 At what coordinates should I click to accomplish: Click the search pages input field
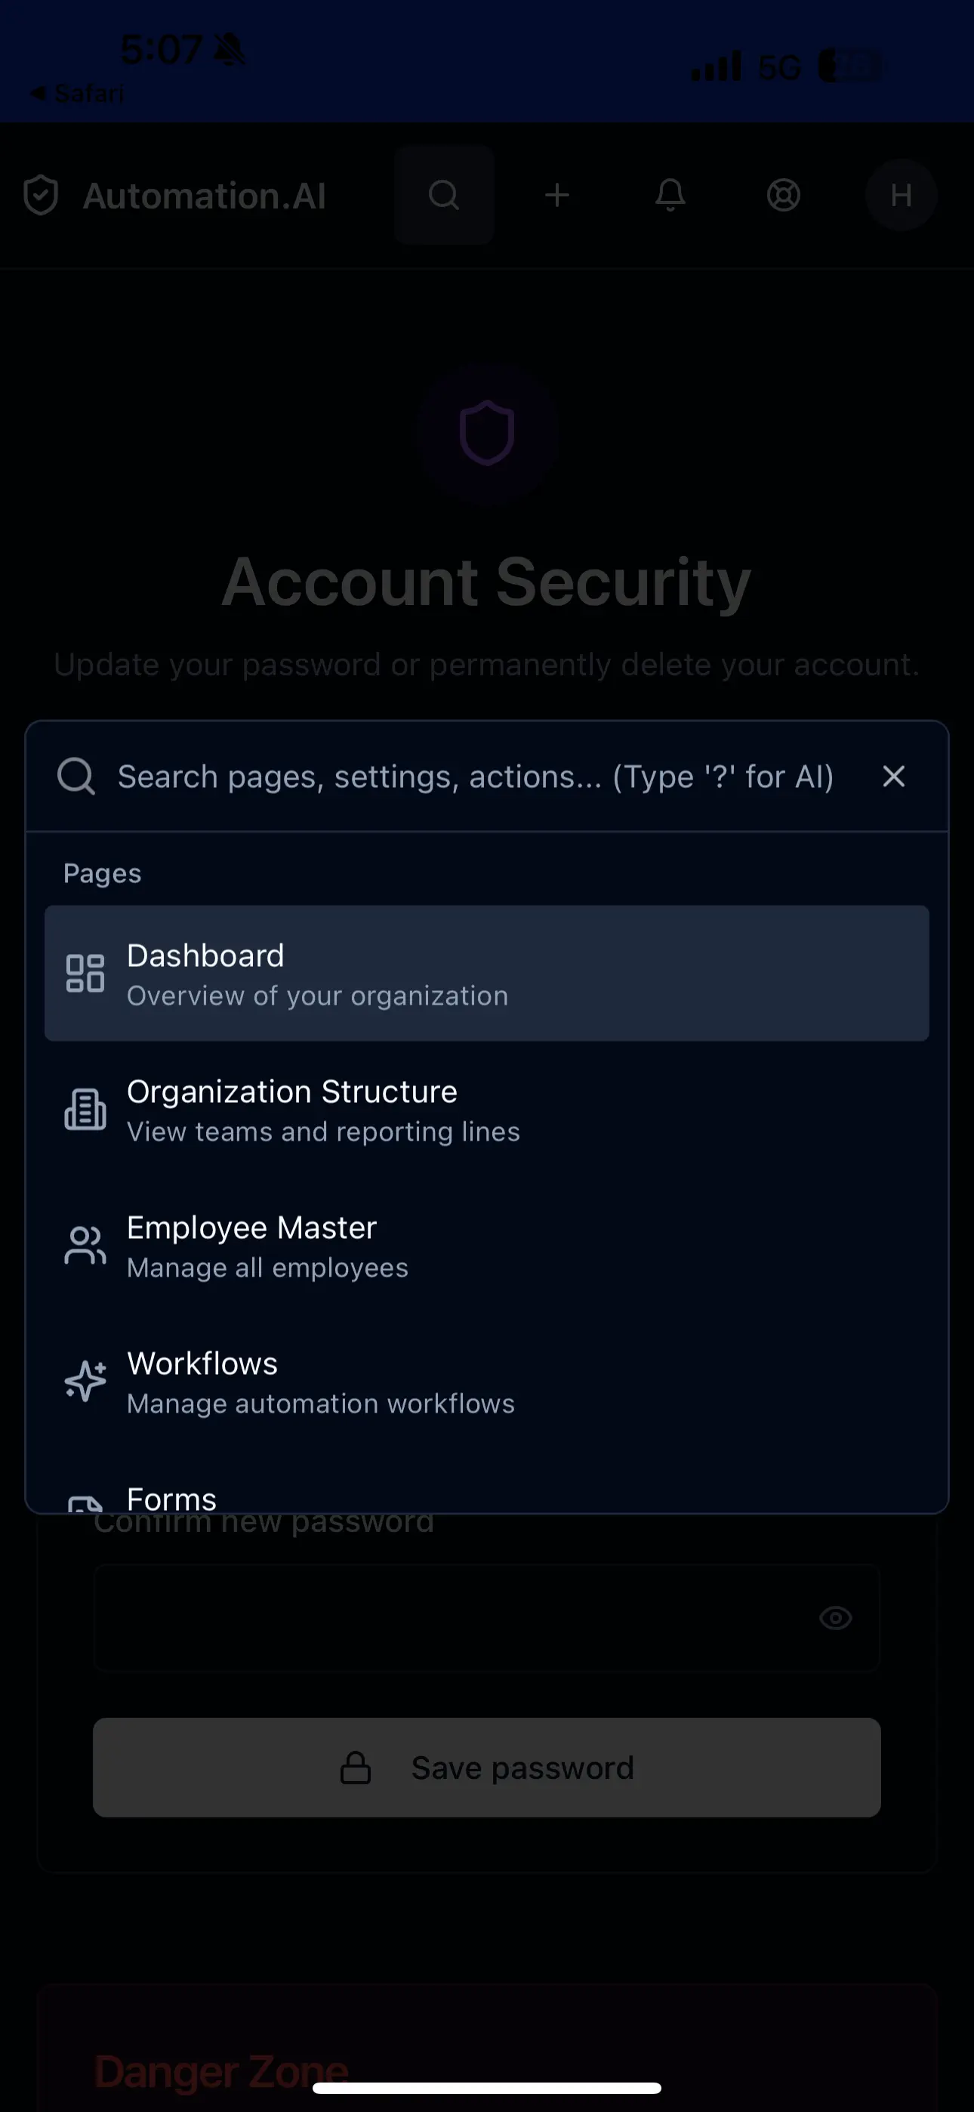pyautogui.click(x=476, y=777)
